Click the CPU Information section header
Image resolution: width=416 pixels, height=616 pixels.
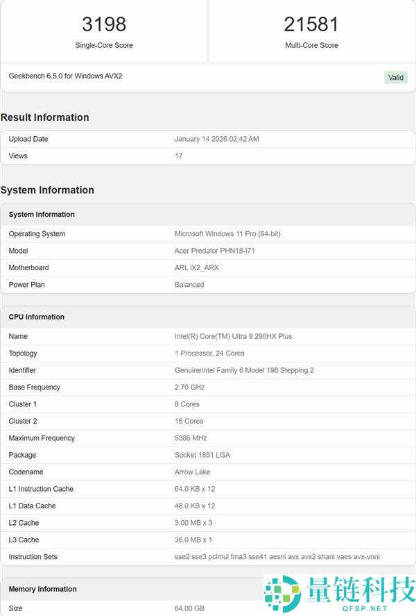click(x=36, y=317)
